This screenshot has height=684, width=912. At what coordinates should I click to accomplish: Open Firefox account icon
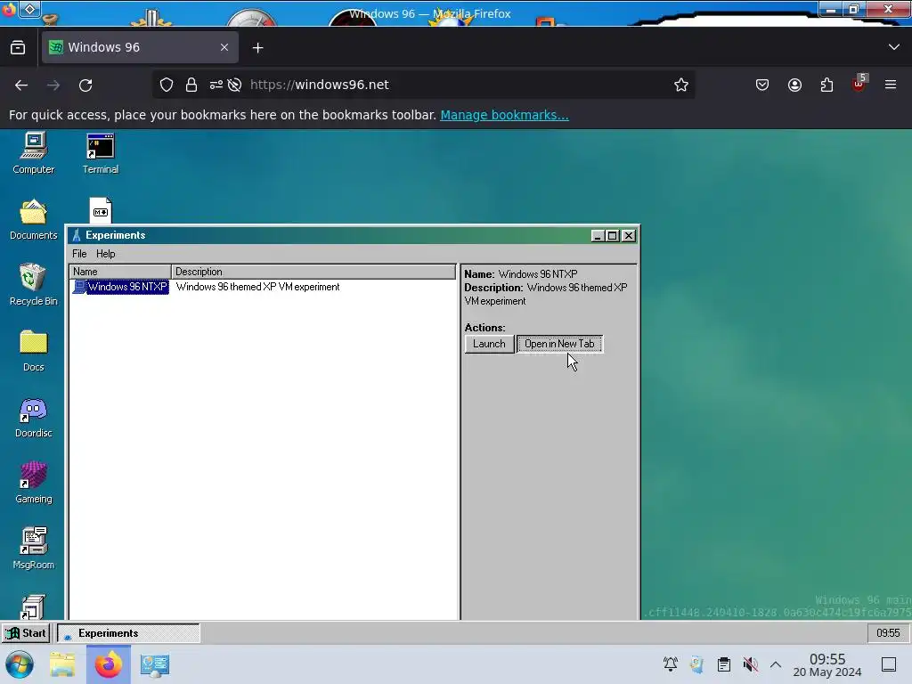coord(794,85)
